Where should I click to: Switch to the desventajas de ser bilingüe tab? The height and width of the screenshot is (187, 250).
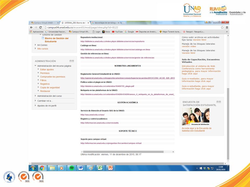[x=105, y=23]
